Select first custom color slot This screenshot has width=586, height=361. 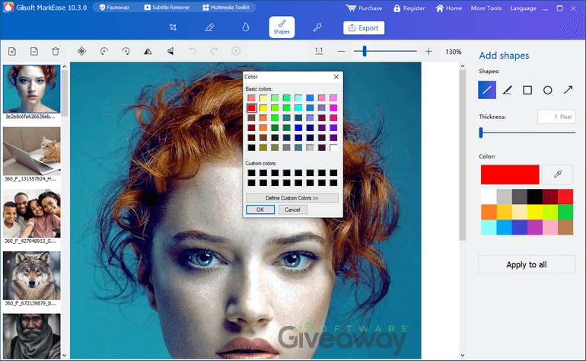[x=251, y=173]
